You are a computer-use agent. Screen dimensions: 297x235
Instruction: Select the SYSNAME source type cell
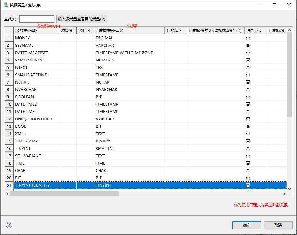36,45
